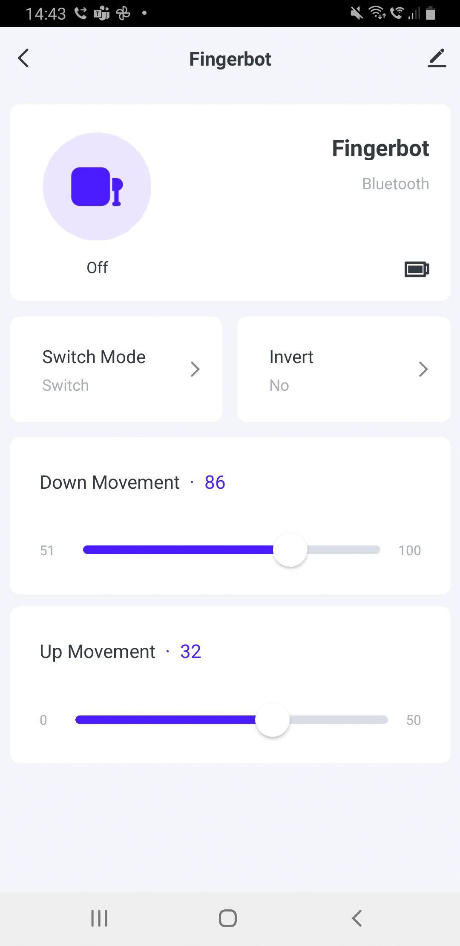Screen dimensions: 460x946
Task: Tap the Fingerbot page title
Action: tap(230, 59)
